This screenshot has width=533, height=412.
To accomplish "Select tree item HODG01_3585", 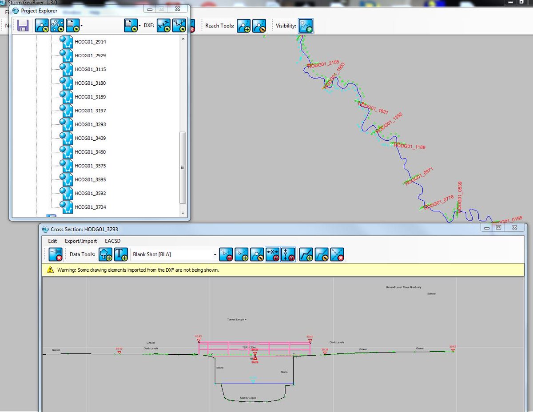I will coord(90,179).
